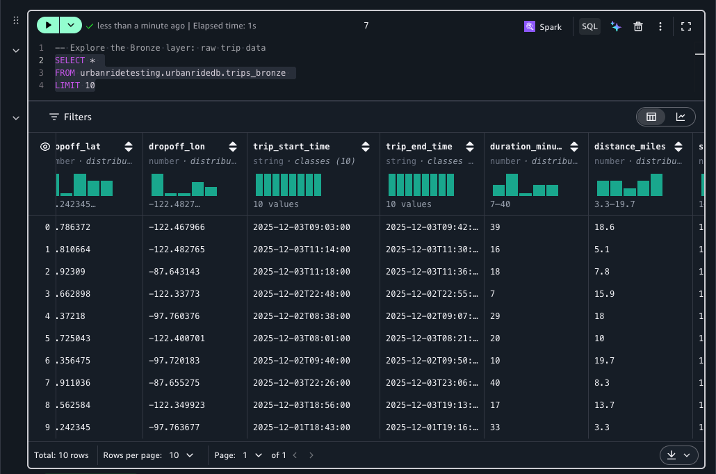Click the elapsed time status text

point(225,26)
